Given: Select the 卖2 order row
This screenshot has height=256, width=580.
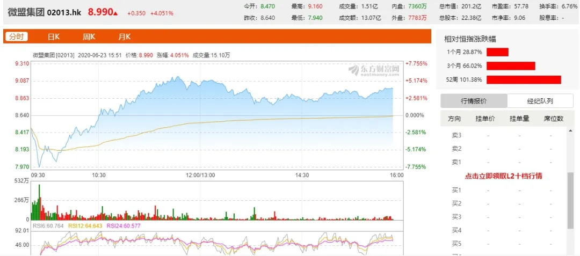Looking at the screenshot, I should [503, 149].
